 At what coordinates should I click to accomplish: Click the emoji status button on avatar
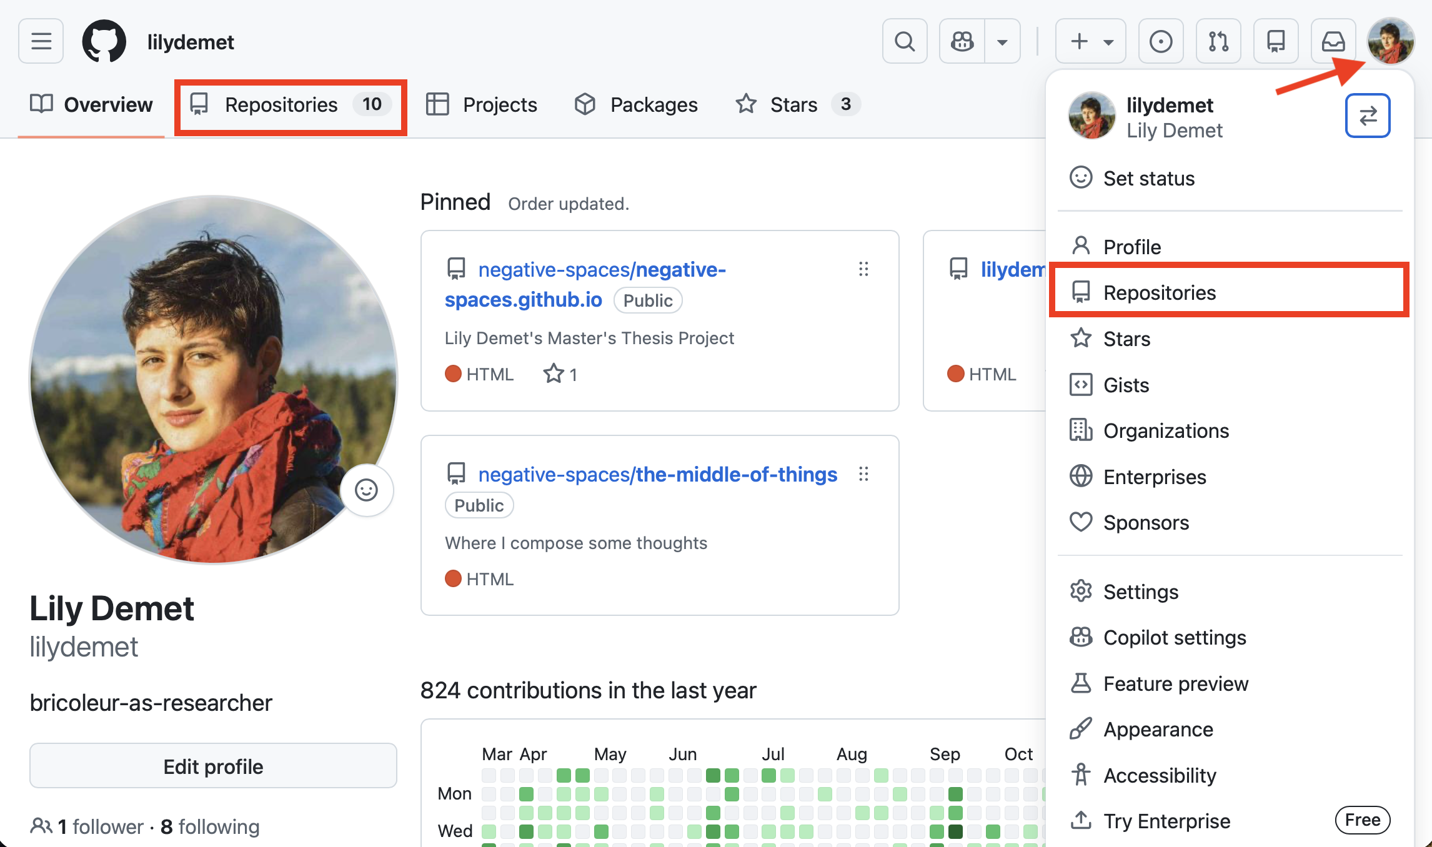tap(366, 490)
